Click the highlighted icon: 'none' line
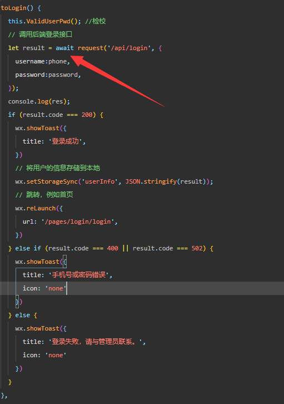 point(142,288)
